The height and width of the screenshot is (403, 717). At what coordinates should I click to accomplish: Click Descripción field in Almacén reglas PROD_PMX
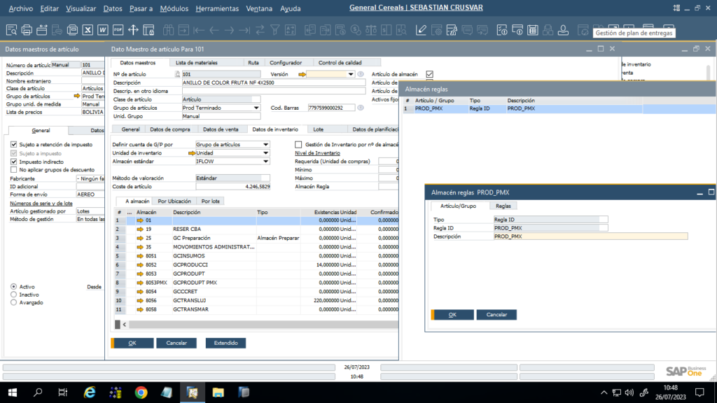[x=590, y=236]
